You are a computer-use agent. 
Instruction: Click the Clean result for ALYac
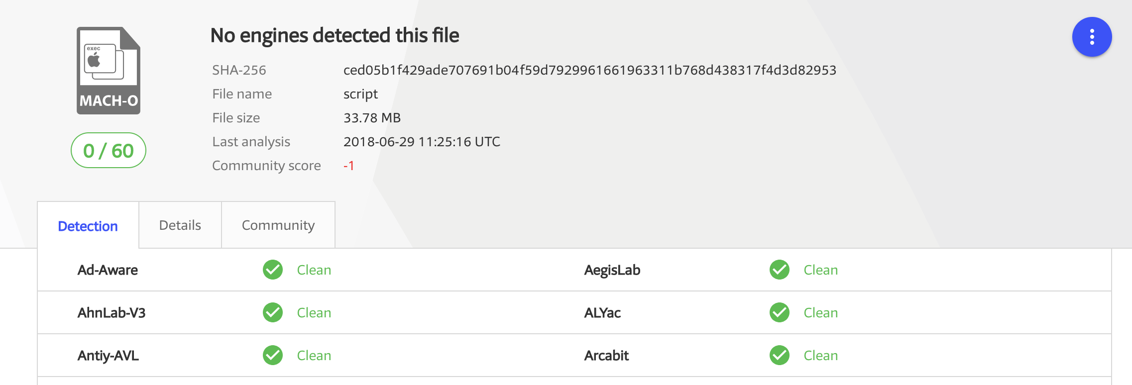point(821,313)
